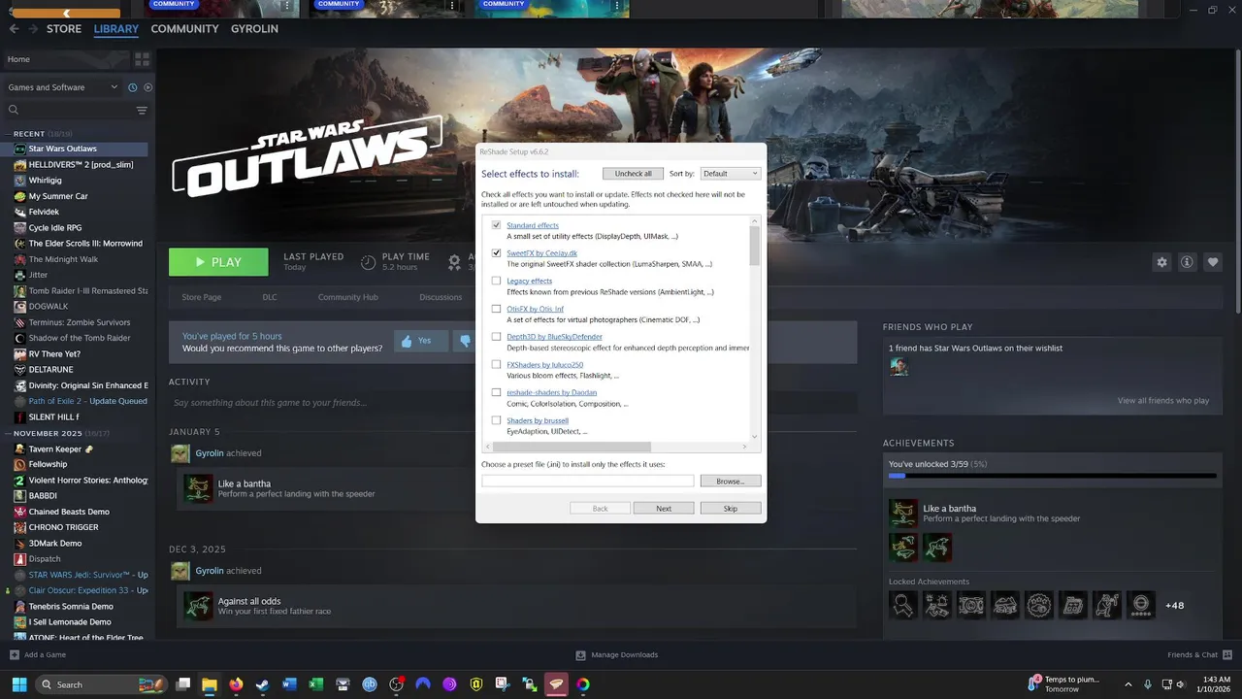
Task: Click Like a bantha achievement icon in Achievements panel
Action: click(903, 514)
